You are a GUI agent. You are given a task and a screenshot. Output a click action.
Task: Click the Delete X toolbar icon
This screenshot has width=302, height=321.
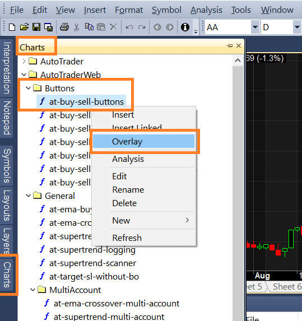(x=113, y=27)
